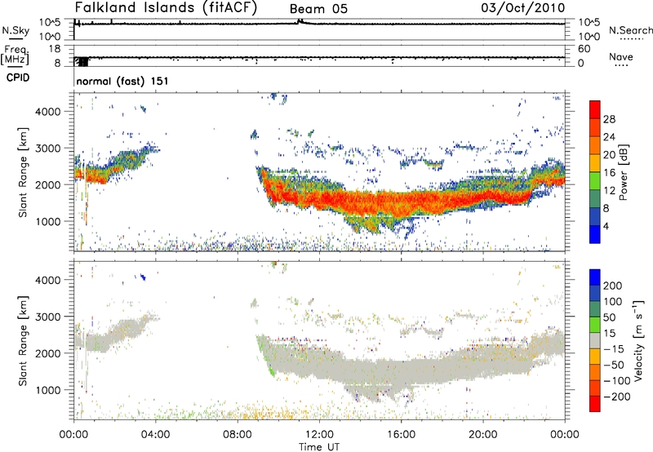
Task: Click the '08:00' time axis tick label
Action: click(237, 434)
